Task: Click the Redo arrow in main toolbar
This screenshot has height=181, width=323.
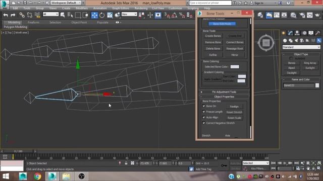Action: click(x=13, y=15)
